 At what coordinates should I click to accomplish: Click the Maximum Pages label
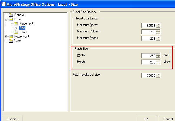coord(88,38)
